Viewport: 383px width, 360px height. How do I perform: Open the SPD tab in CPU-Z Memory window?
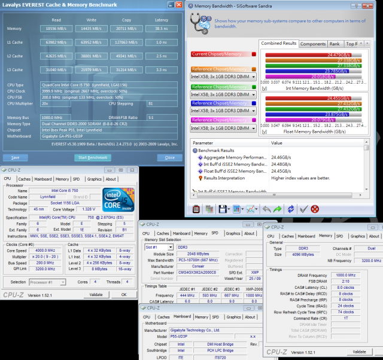coord(339,236)
